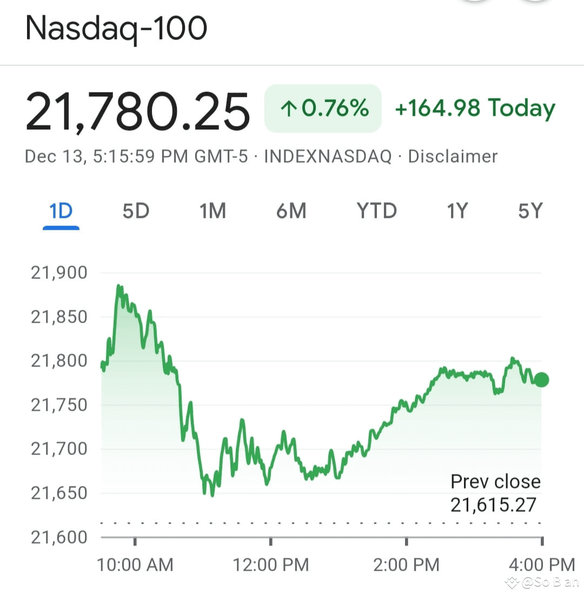Switch to the 5D time range
The width and height of the screenshot is (584, 594).
coord(136,211)
